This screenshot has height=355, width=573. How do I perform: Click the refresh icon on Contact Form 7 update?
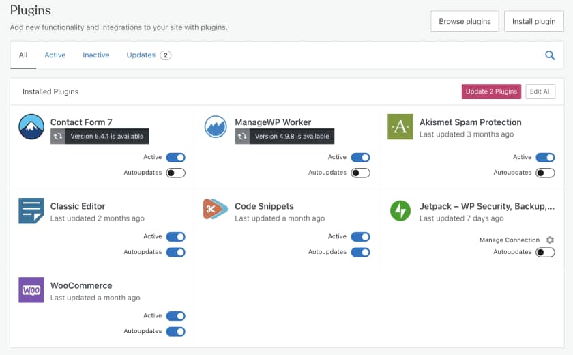[58, 137]
